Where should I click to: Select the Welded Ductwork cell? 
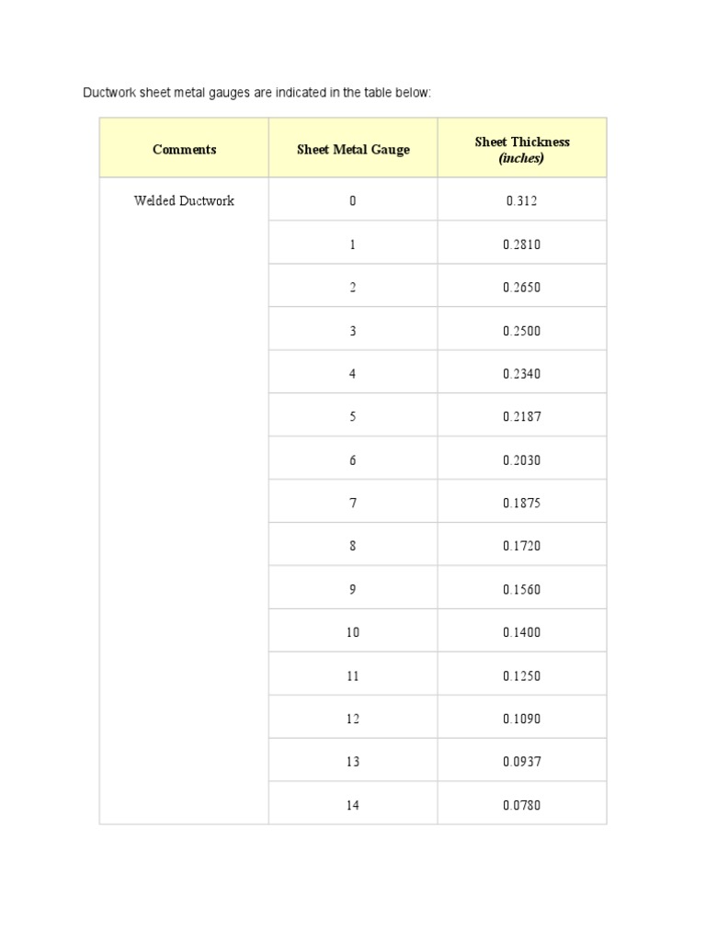click(x=184, y=201)
